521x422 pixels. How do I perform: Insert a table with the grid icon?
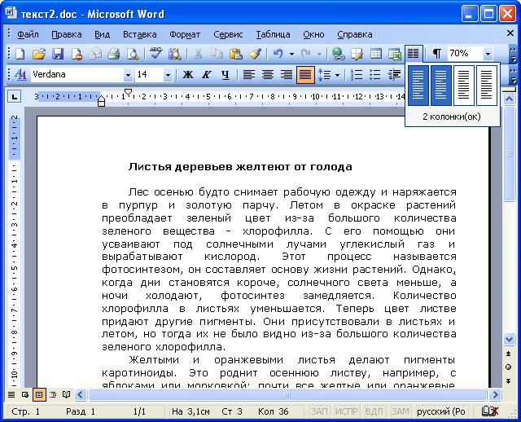point(376,54)
